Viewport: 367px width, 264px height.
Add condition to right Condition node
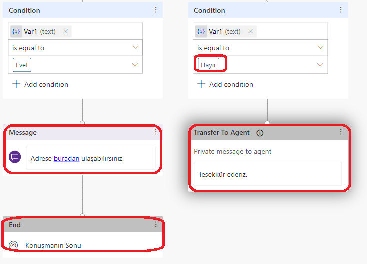(226, 84)
